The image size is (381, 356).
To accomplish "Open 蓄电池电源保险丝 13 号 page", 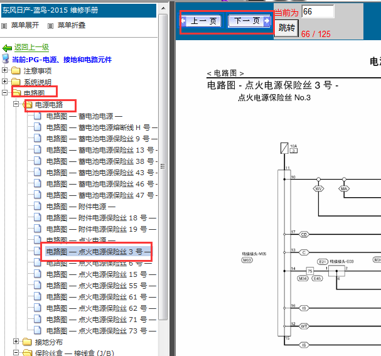I will (x=102, y=150).
